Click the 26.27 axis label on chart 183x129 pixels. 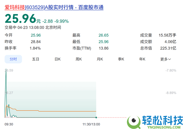pyautogui.click(x=9, y=93)
